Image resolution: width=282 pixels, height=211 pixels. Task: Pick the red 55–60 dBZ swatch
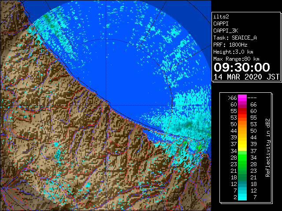(242, 111)
